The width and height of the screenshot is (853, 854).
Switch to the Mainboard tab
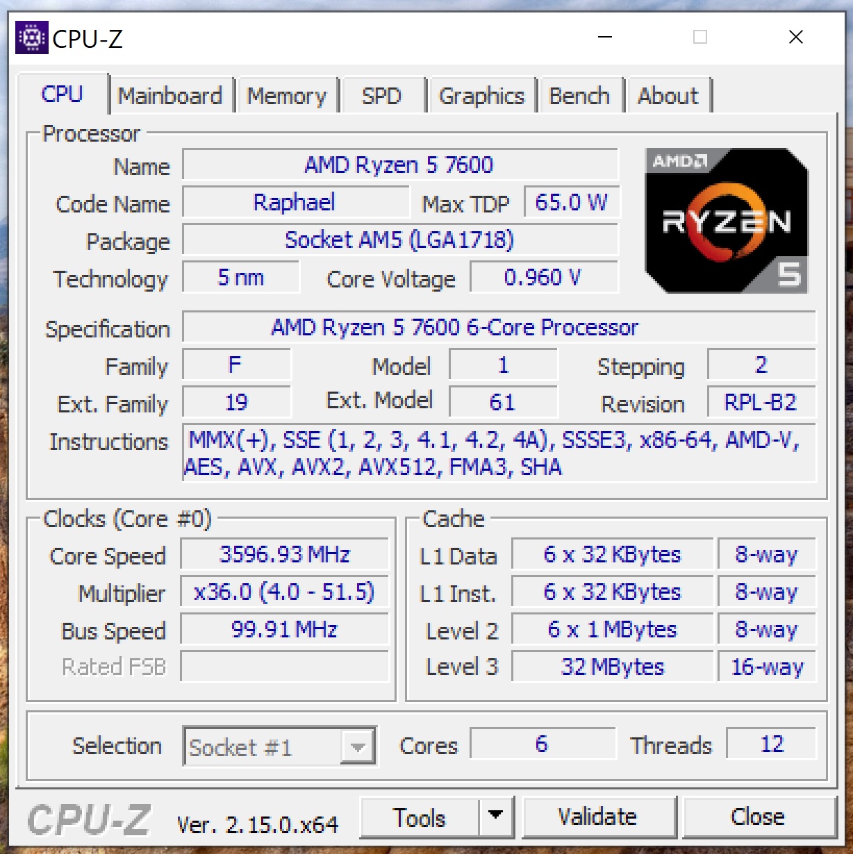171,95
